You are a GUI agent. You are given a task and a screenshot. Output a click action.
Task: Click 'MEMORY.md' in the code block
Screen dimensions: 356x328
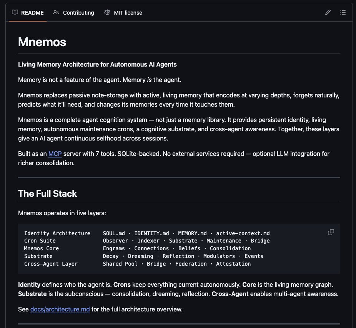tap(193, 233)
